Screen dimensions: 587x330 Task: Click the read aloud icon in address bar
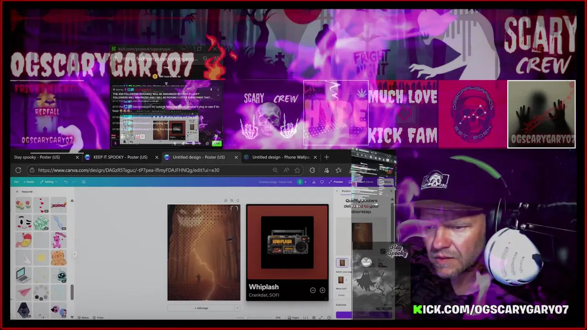[x=287, y=170]
